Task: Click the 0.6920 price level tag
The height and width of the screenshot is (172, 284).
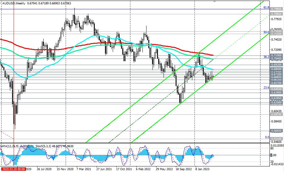Action: (x=276, y=64)
